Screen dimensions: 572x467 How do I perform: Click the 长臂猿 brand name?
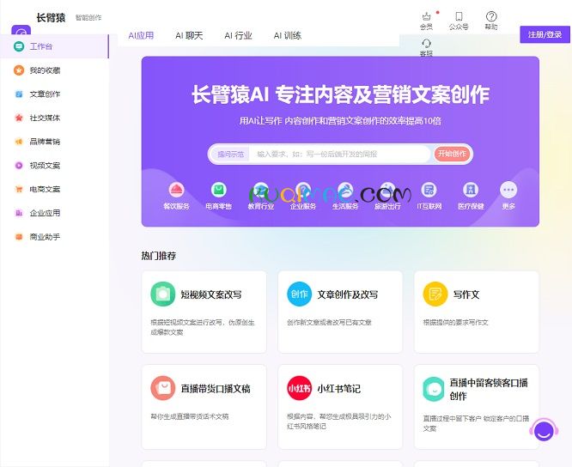coord(51,17)
